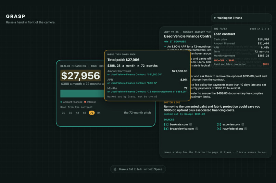Click the Worked out by Grasp: $895.00 note
276x183 pixels.
[184, 114]
